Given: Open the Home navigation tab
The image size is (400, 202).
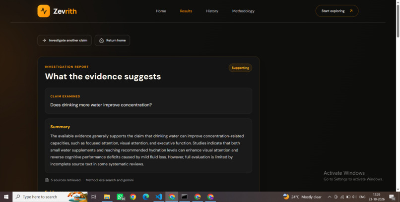Looking at the screenshot, I should point(161,11).
